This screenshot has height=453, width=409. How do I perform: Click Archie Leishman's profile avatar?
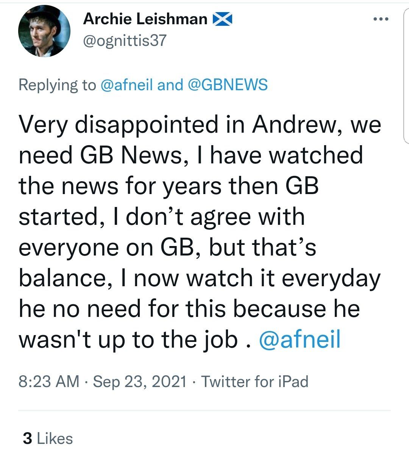pos(44,31)
